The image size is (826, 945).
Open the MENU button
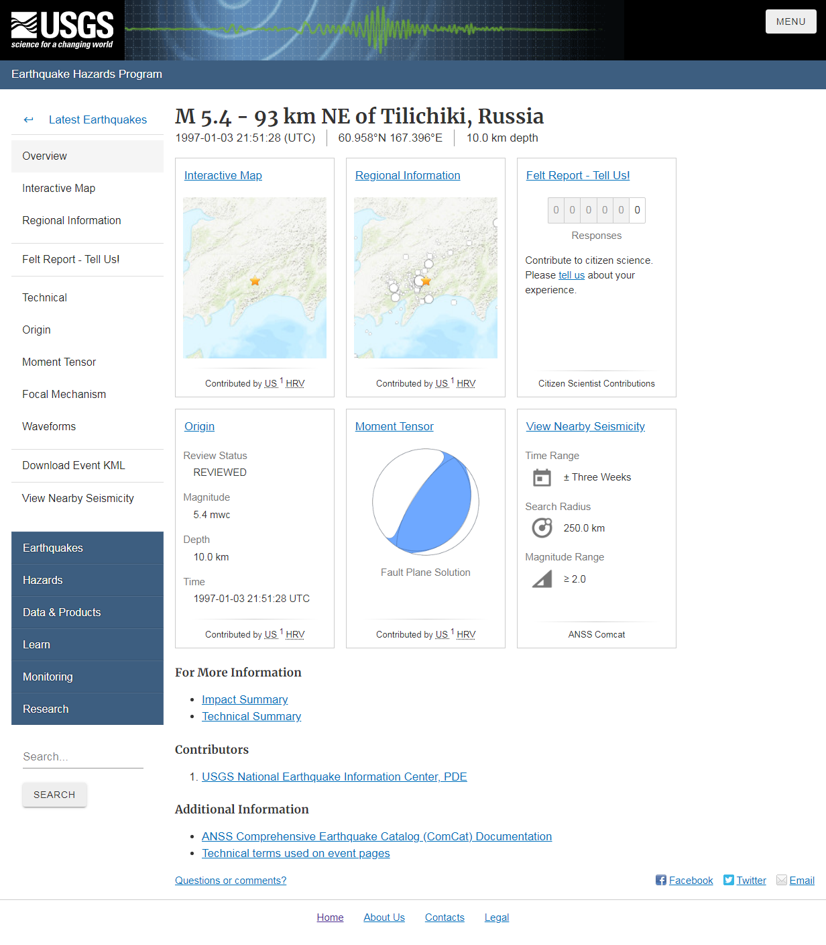pyautogui.click(x=791, y=21)
